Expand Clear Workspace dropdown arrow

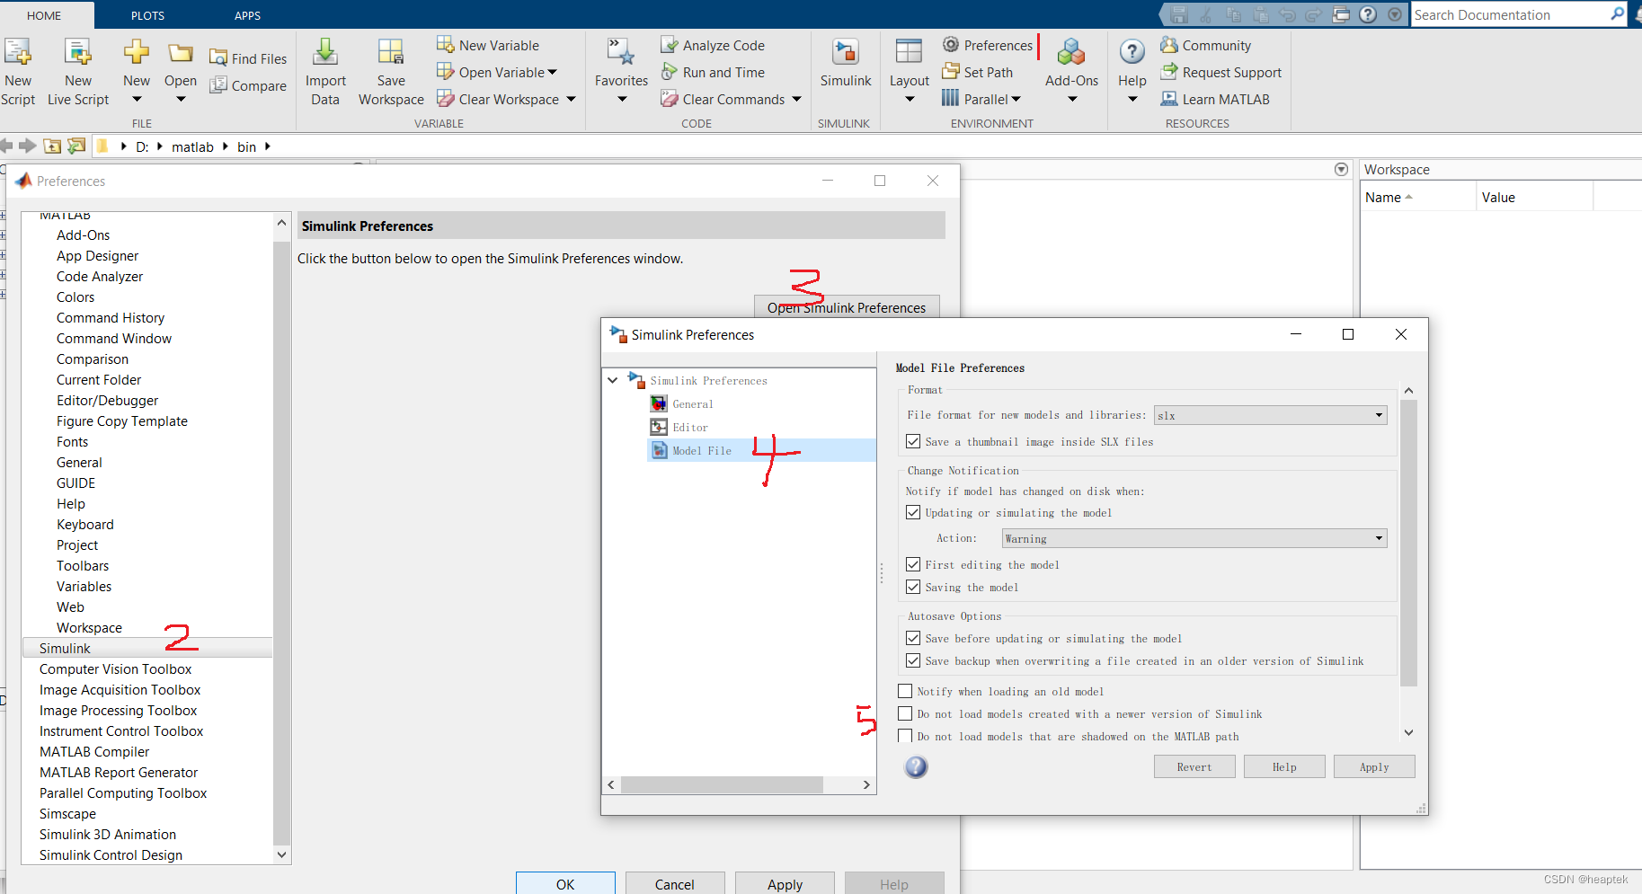tap(571, 99)
